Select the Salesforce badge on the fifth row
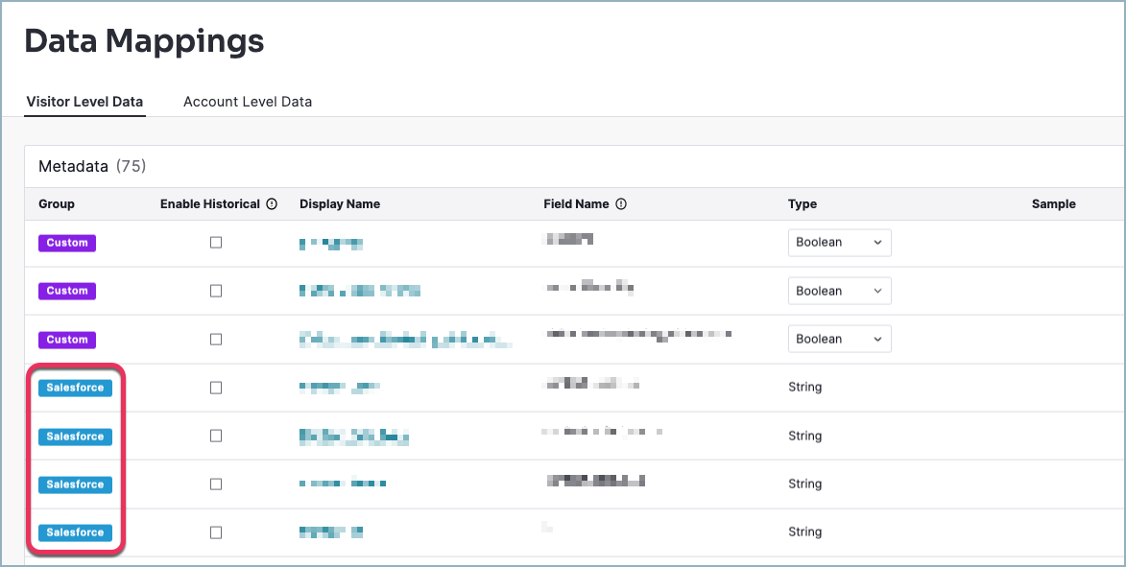 [75, 436]
